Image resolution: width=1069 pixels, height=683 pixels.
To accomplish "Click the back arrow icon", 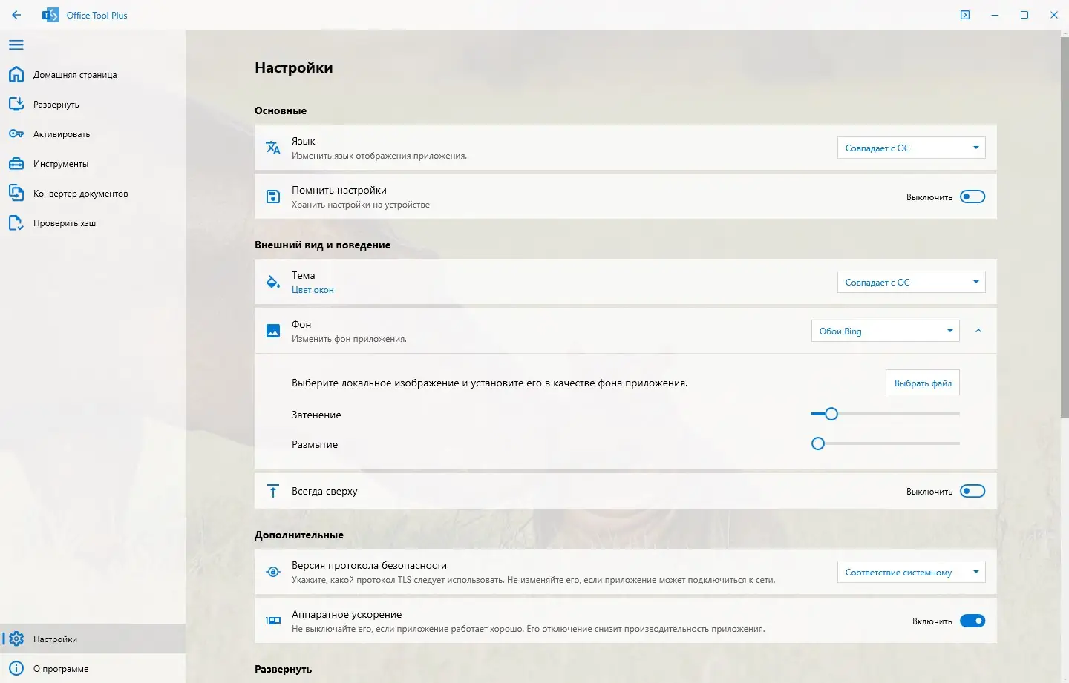I will tap(16, 15).
